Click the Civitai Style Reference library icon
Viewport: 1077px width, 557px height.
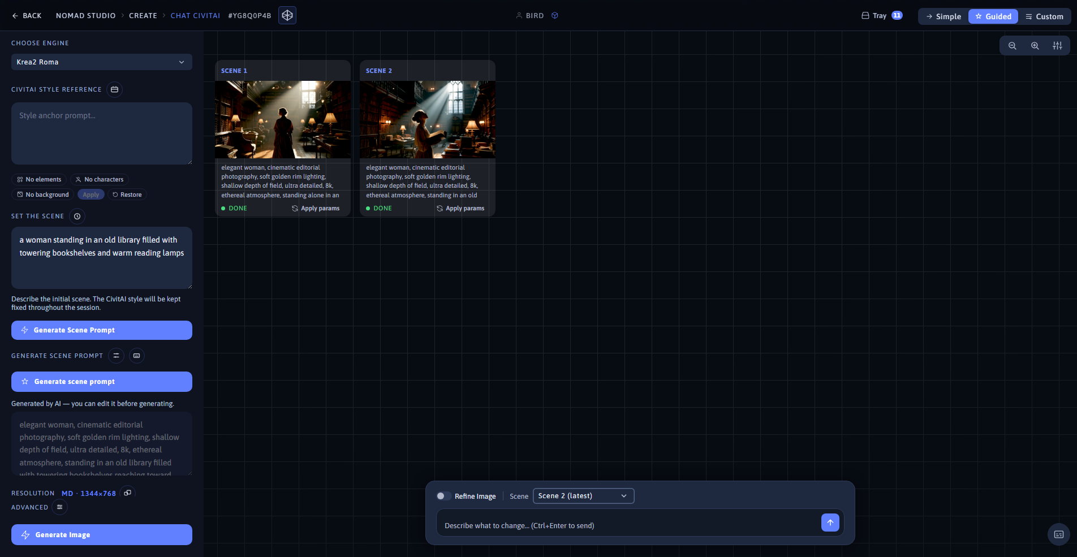(115, 89)
